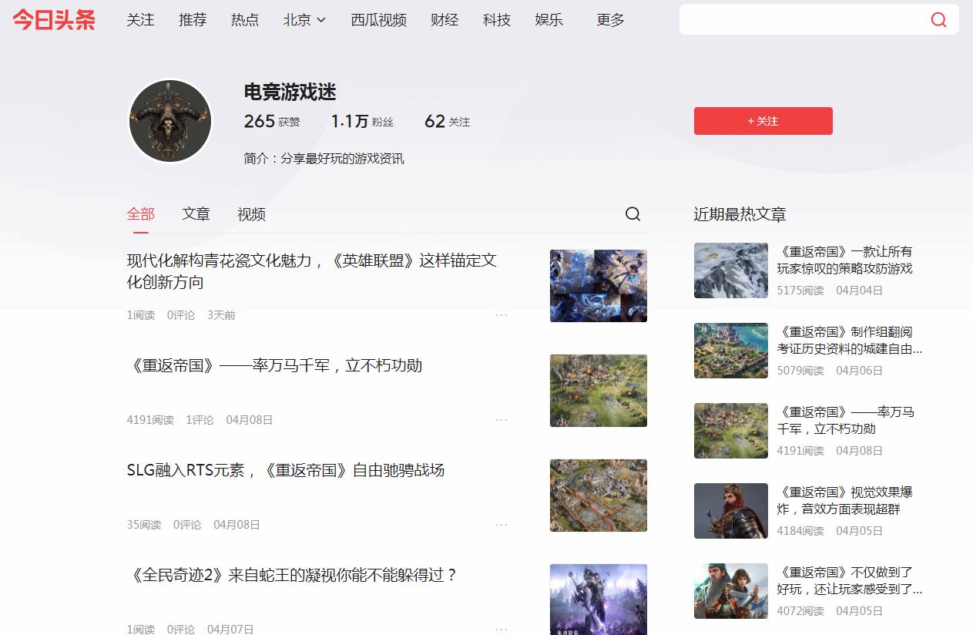Select the 全部 tab
Viewport: 973px width, 635px height.
[x=141, y=214]
